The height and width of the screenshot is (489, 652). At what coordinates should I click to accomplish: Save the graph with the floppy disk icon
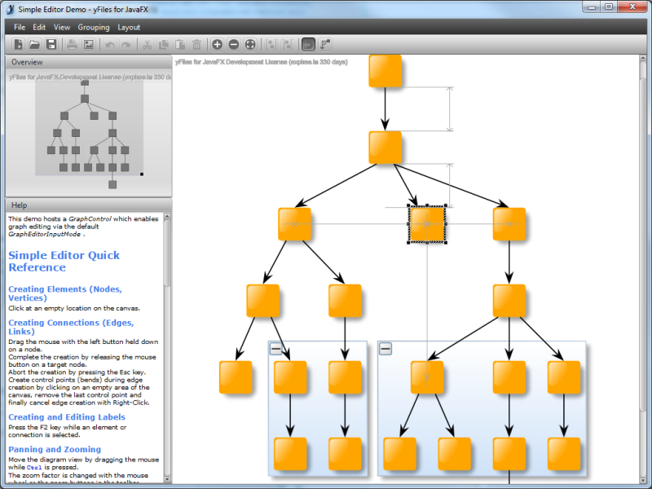[51, 45]
